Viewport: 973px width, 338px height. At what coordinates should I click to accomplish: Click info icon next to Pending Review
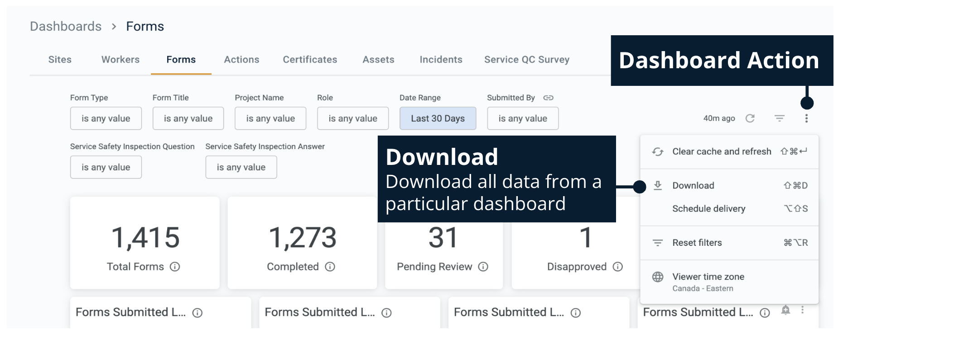[x=483, y=267]
